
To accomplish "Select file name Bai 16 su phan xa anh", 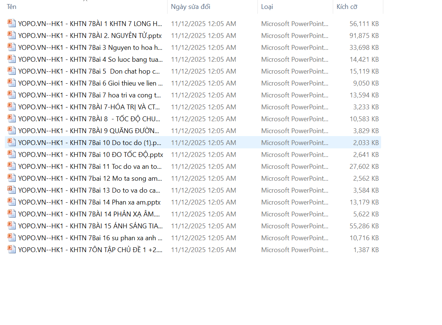I will tap(90, 238).
